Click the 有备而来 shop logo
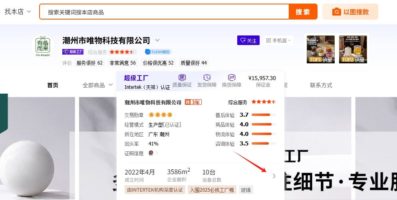The width and height of the screenshot is (397, 200). coord(43,47)
